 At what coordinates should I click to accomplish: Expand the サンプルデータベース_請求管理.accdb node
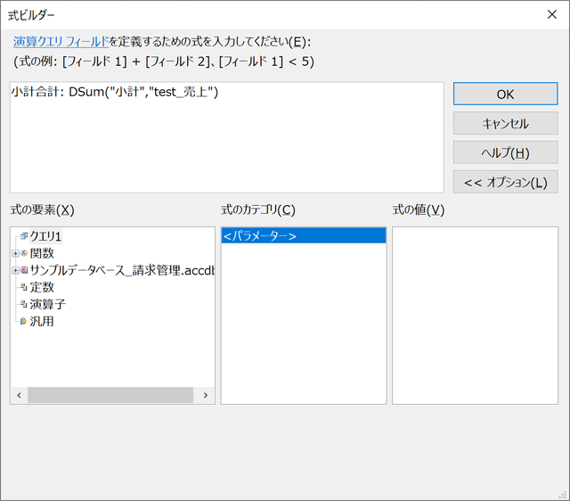[15, 270]
